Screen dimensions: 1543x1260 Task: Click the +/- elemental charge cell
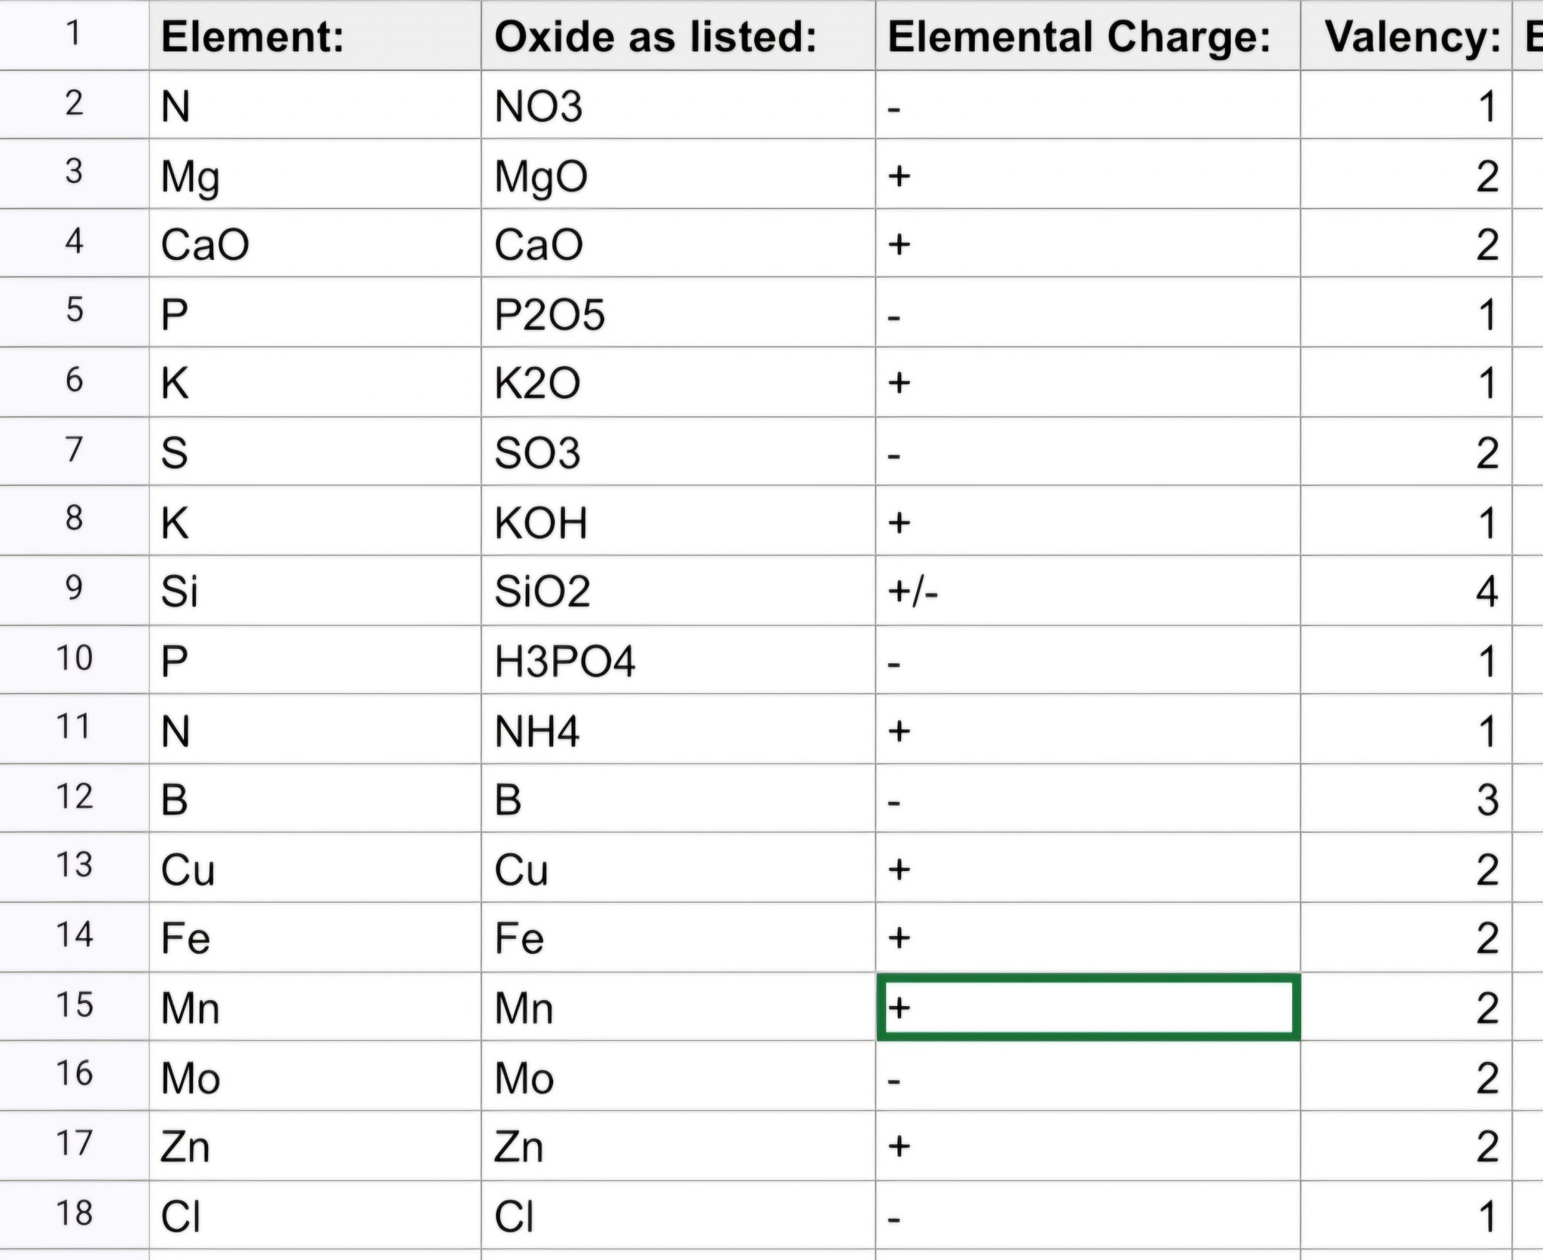pos(1086,591)
